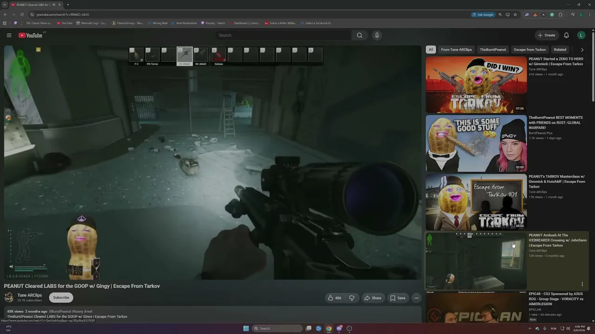The width and height of the screenshot is (595, 334).
Task: Open the YouTube guide hamburger menu
Action: [9, 35]
